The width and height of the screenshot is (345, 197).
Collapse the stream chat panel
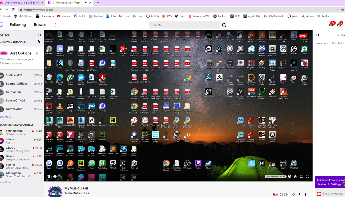point(318,35)
